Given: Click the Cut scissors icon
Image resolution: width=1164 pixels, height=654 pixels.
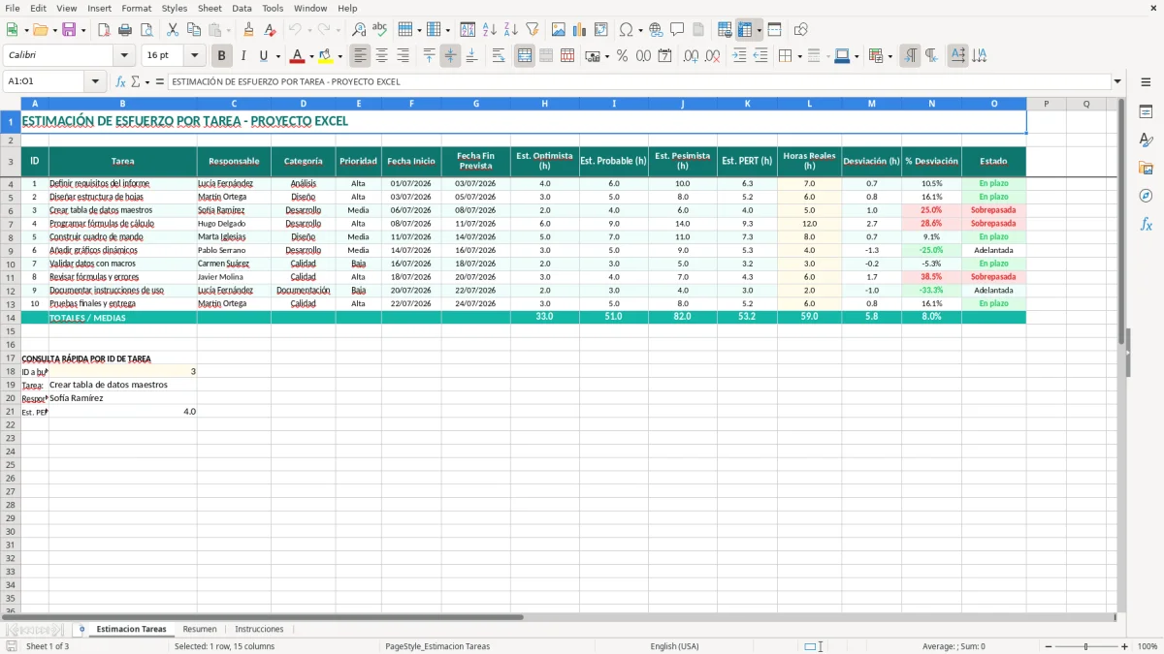Looking at the screenshot, I should tap(173, 30).
